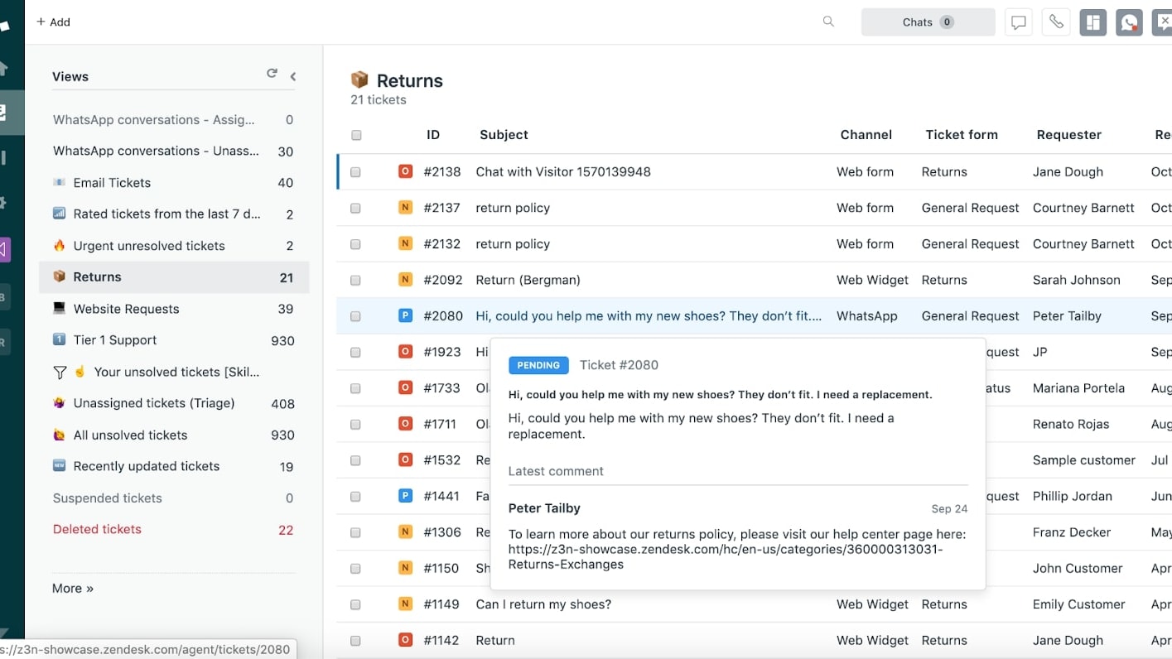
Task: Expand more views via the More link
Action: pos(72,588)
